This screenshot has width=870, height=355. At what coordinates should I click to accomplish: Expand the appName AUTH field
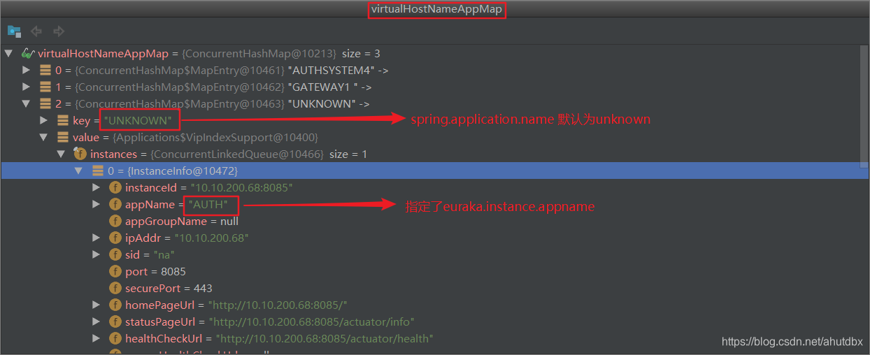tap(97, 204)
